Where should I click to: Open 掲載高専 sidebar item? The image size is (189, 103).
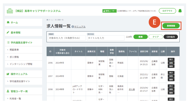coord(23,50)
